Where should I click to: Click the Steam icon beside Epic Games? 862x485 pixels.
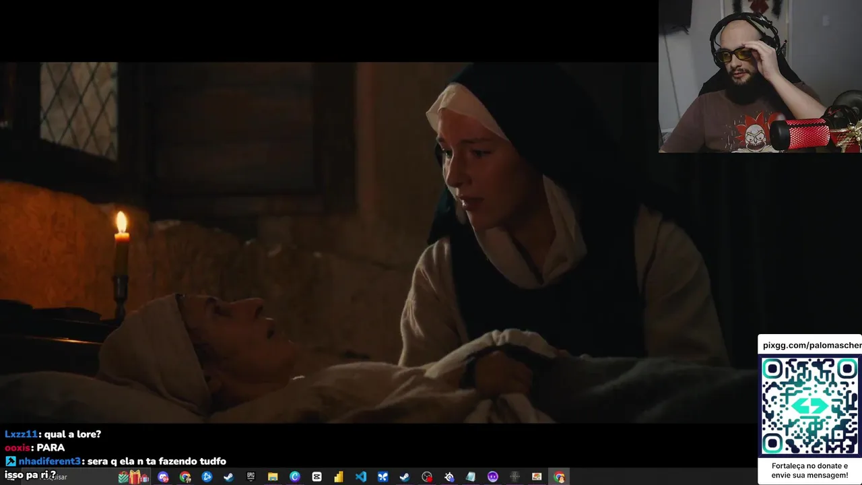(x=228, y=477)
